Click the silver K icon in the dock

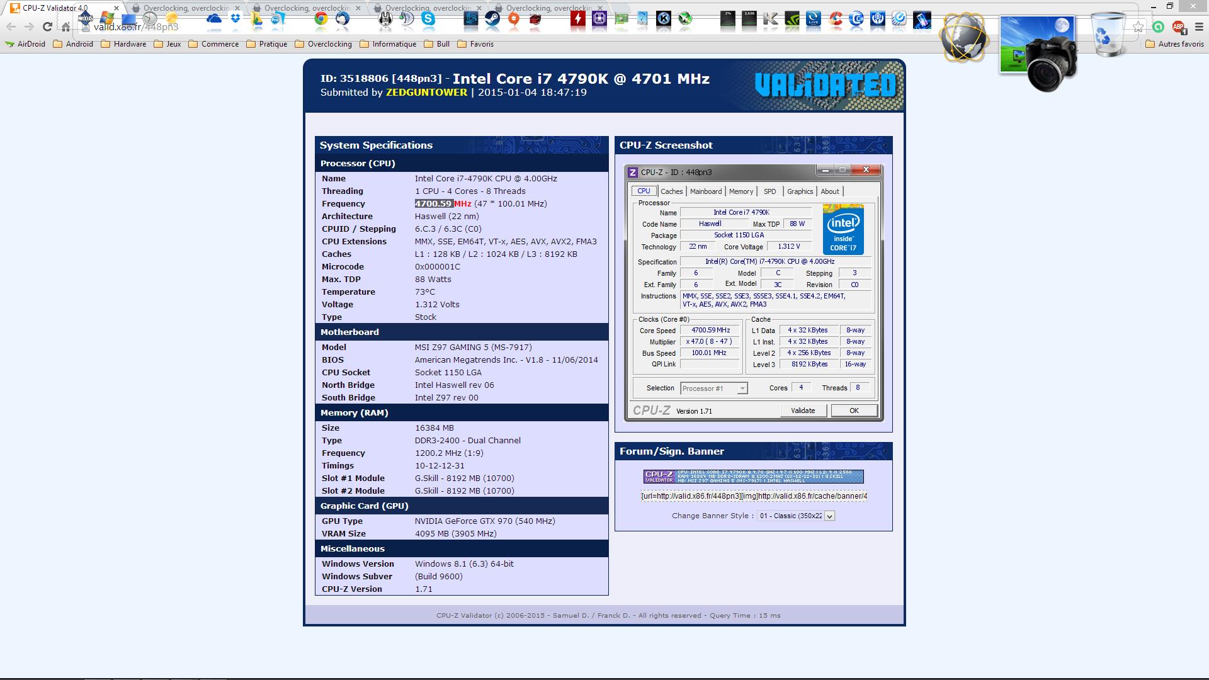click(x=770, y=19)
